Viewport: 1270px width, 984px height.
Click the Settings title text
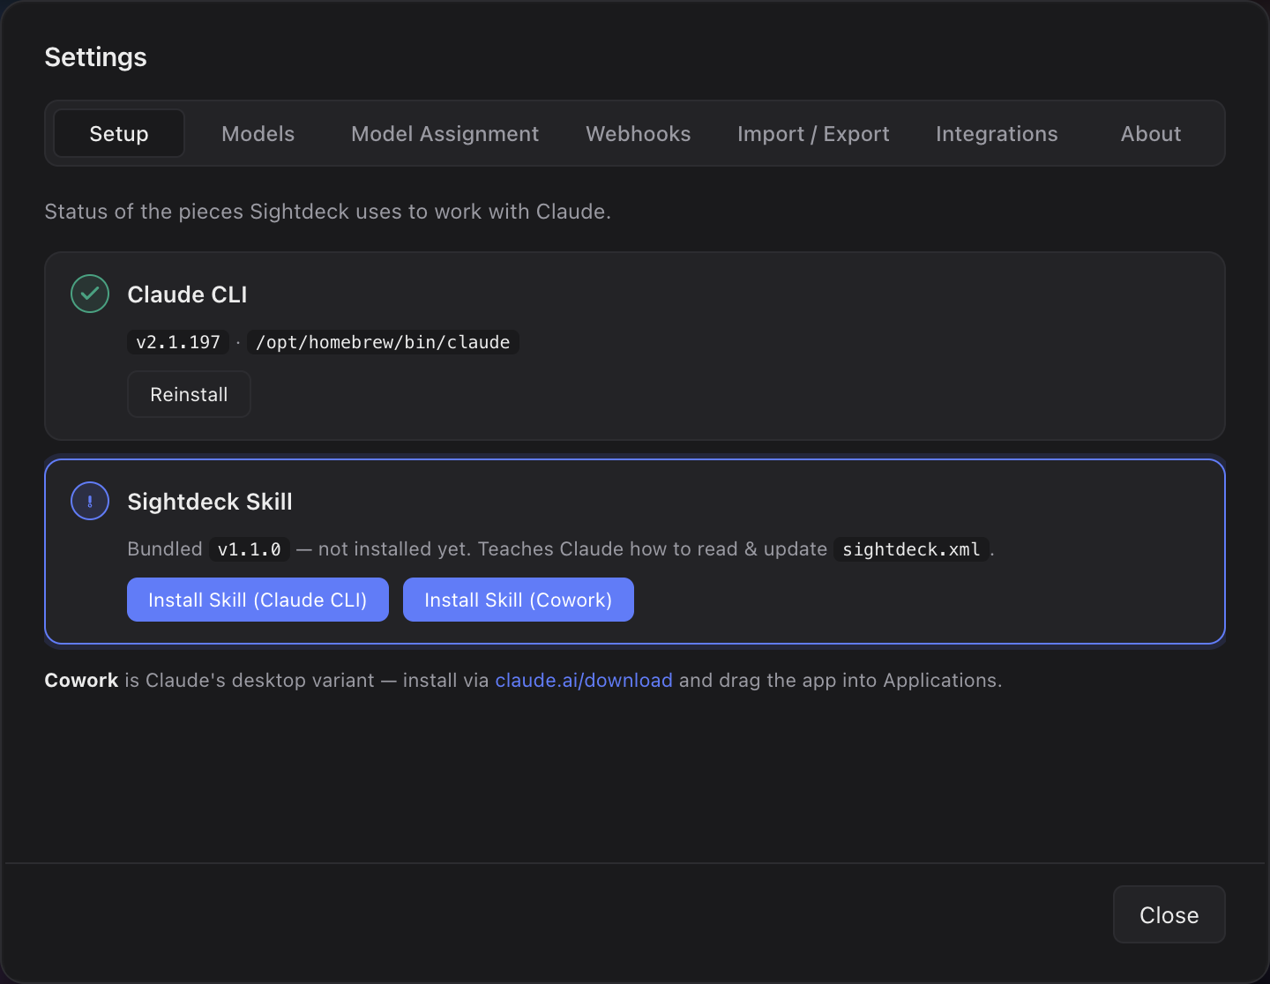[95, 57]
